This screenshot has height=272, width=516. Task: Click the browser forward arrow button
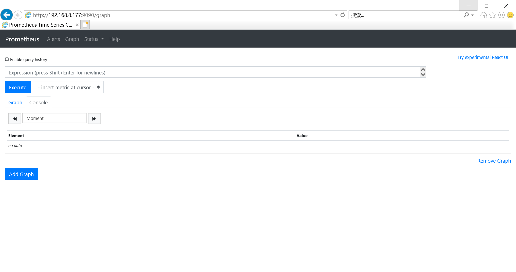click(x=18, y=15)
